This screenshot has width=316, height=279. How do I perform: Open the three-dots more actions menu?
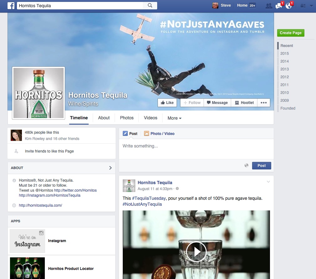pos(264,103)
